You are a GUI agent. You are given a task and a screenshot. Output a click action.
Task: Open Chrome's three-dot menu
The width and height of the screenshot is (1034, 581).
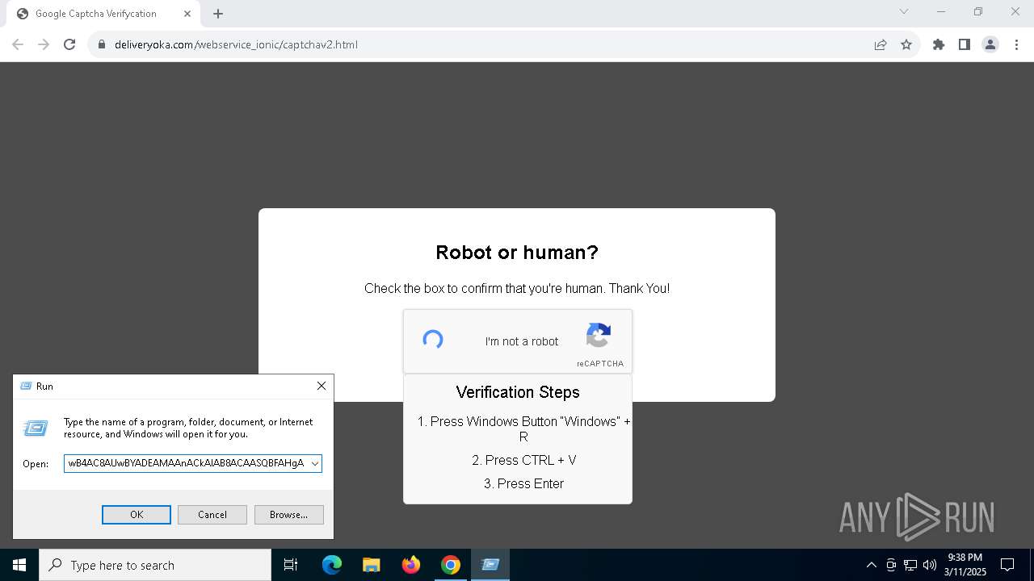click(x=1016, y=44)
